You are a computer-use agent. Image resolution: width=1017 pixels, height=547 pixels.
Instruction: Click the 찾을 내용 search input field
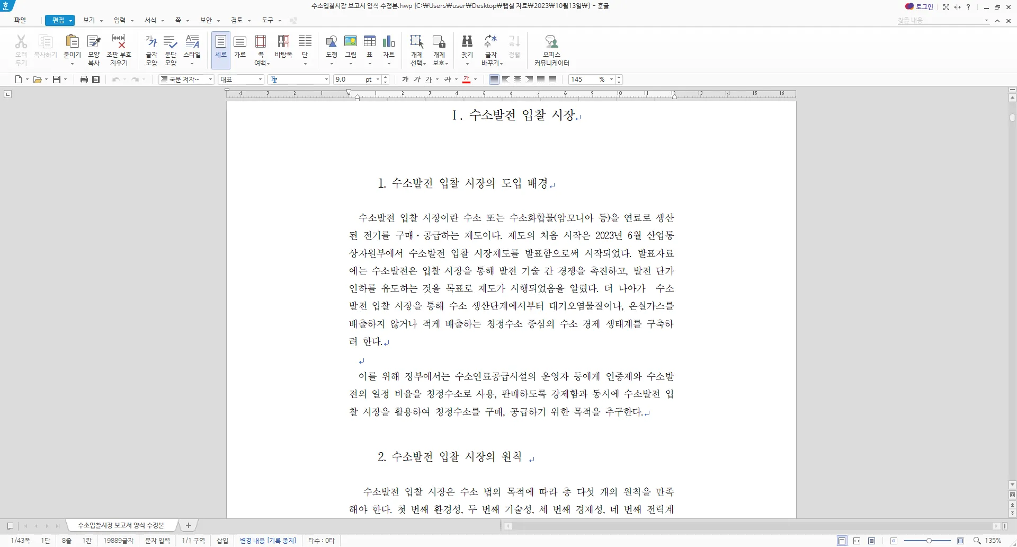coord(940,20)
